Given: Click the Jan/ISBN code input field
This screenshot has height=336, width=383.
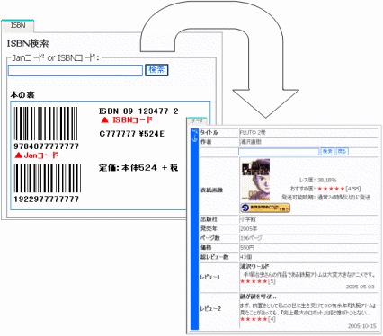Looking at the screenshot, I should point(76,71).
